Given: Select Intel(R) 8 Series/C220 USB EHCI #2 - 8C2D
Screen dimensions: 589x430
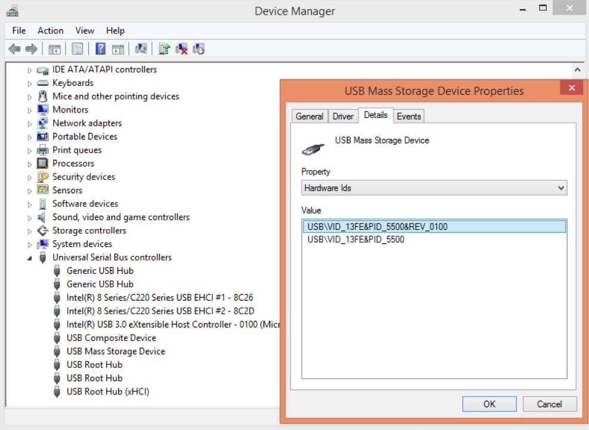Looking at the screenshot, I should 160,311.
